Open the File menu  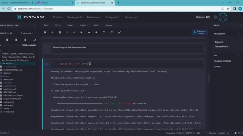[46, 25]
